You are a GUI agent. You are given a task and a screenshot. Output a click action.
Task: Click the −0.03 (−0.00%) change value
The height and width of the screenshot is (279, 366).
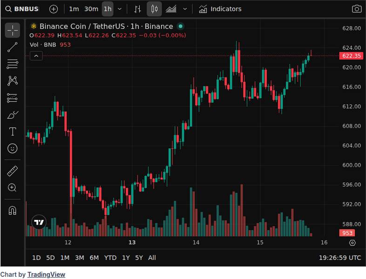163,35
